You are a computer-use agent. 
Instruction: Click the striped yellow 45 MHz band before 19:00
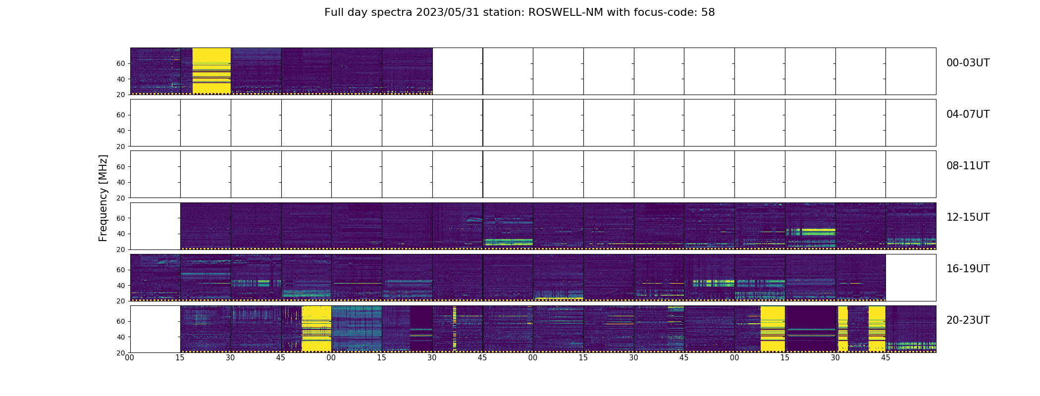point(713,283)
